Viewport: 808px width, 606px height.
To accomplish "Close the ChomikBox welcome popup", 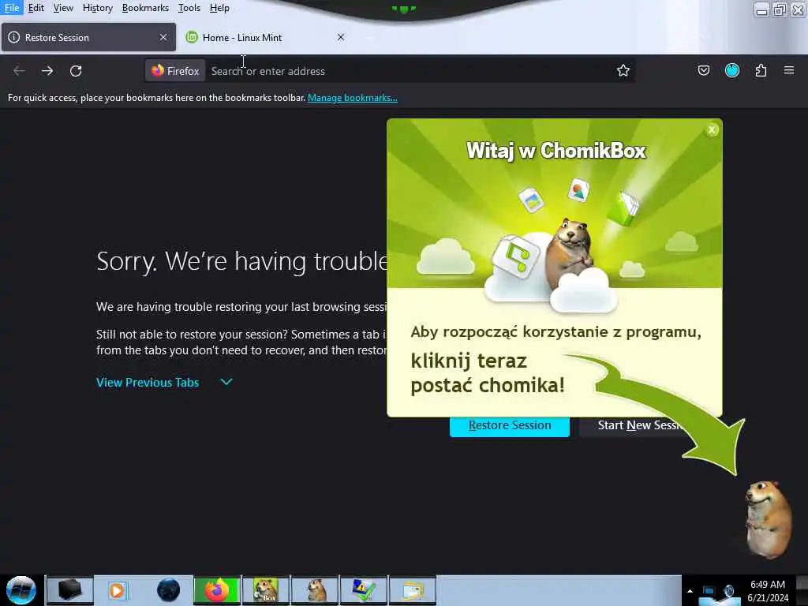I will coord(712,130).
